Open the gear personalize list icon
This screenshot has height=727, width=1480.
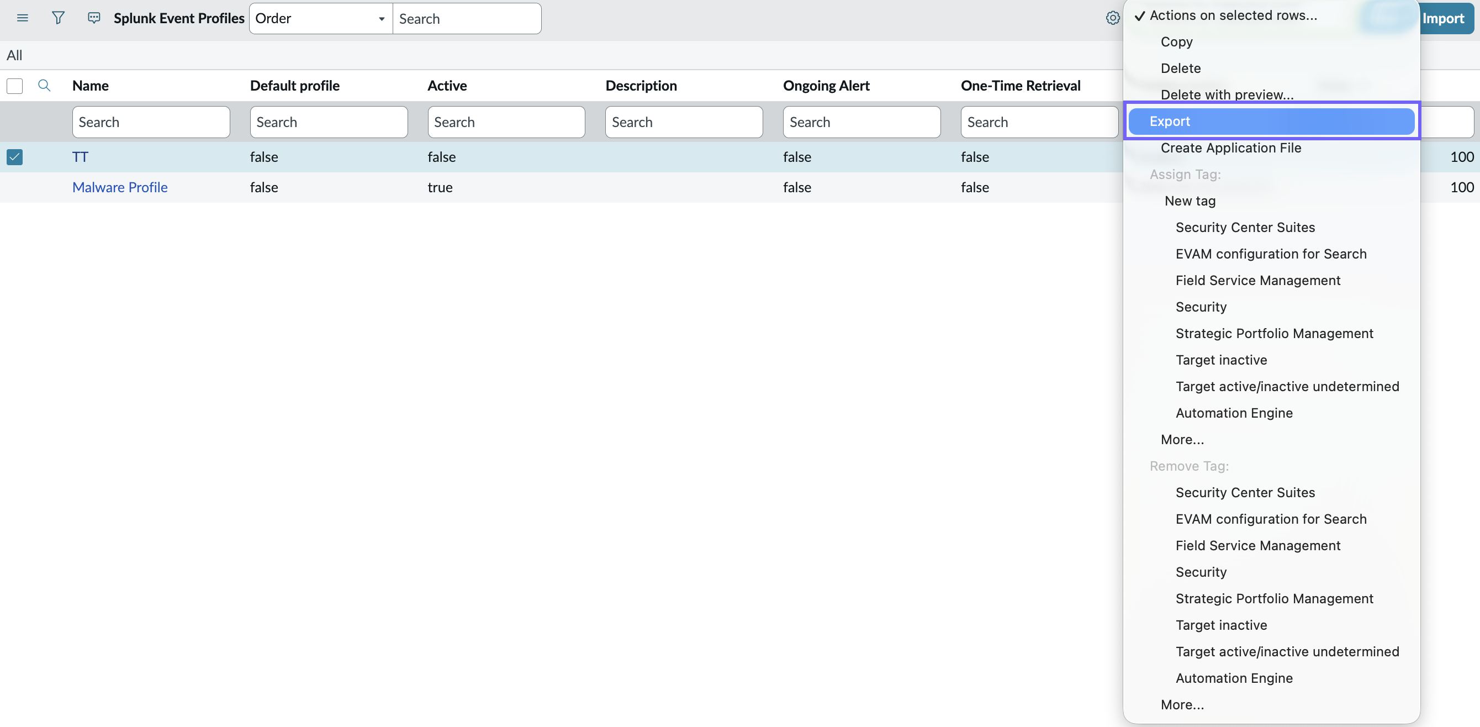1112,18
